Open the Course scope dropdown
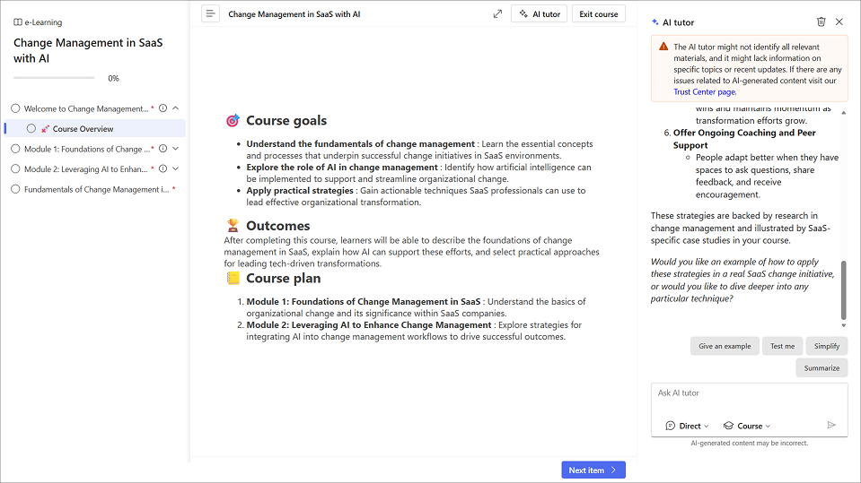The height and width of the screenshot is (483, 861). pos(747,426)
